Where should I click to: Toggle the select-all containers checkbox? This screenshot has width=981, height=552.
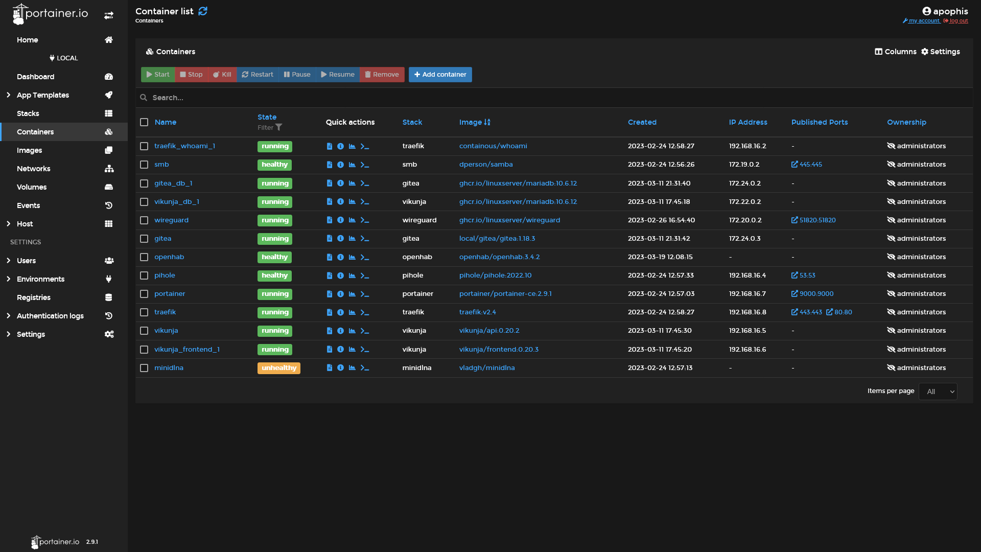click(x=144, y=122)
